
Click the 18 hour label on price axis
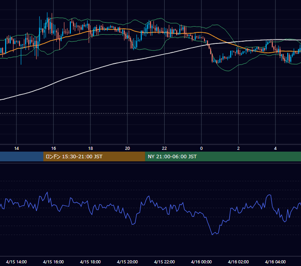coord(90,149)
